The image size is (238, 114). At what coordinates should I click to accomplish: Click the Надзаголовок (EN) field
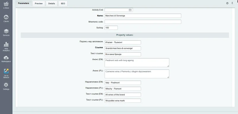click(x=123, y=83)
